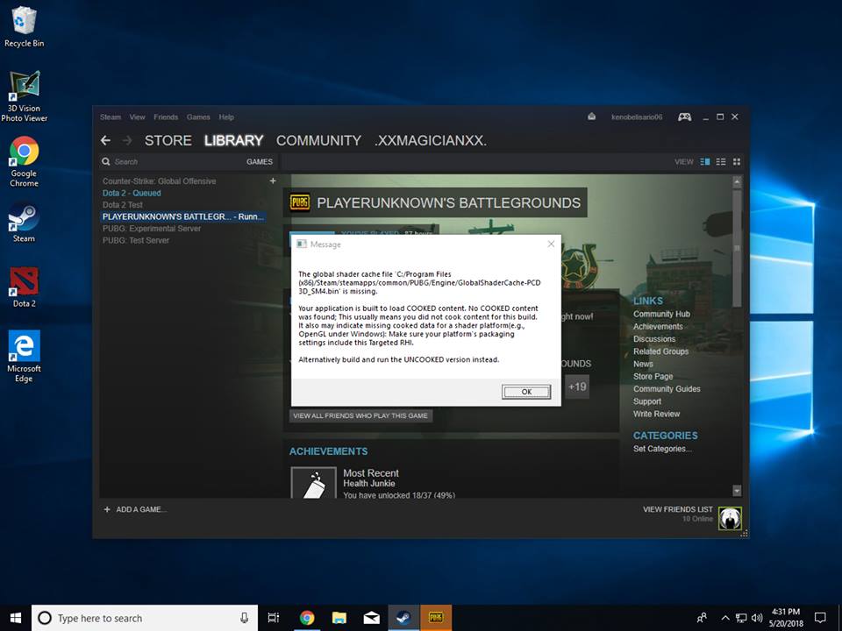This screenshot has height=631, width=842.
Task: Launch the Dota 2 desktop shortcut
Action: click(x=24, y=287)
